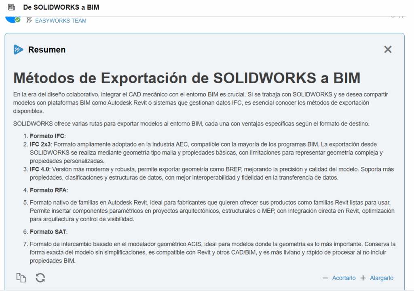Lengthen the summary with Alargarlo
414x291 pixels.
point(381,278)
